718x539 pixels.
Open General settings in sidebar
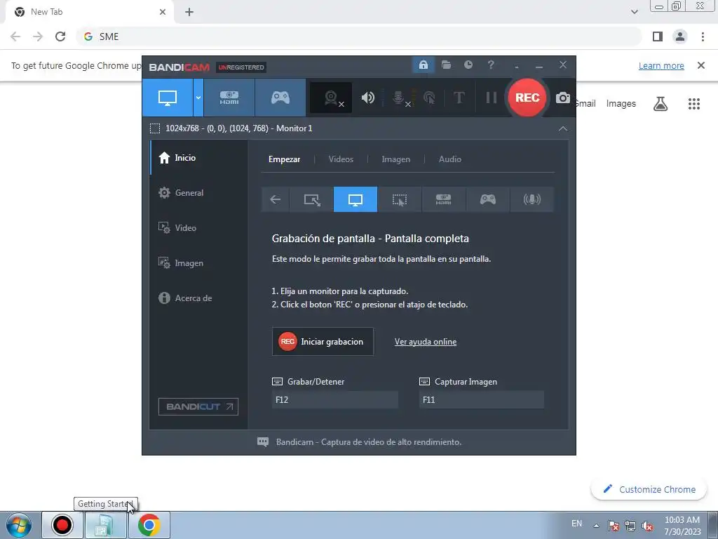[x=198, y=193]
